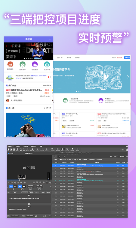Screen dimensions: 136x228
Task: Pause the video in subtitle editor
Action: [x=18, y=182]
